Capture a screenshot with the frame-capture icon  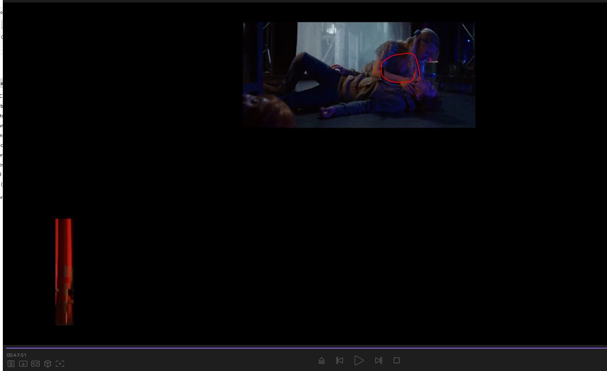(x=60, y=363)
